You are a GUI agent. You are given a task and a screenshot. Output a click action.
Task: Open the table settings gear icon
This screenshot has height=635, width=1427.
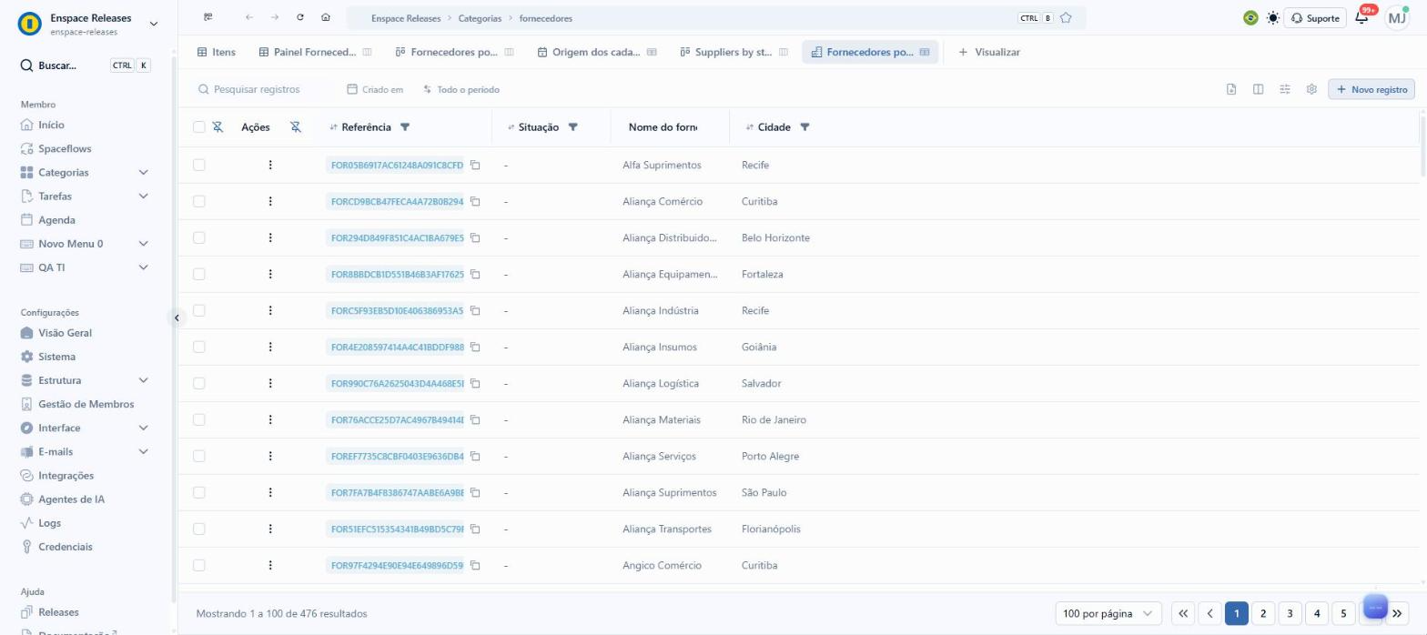pyautogui.click(x=1311, y=89)
